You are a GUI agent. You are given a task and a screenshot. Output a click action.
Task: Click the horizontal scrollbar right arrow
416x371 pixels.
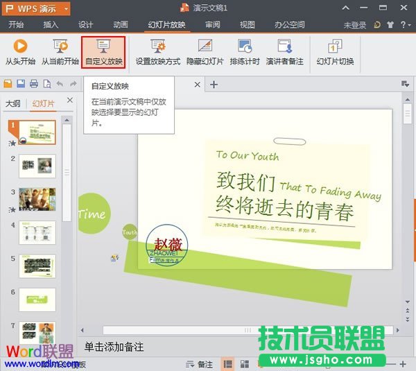pos(397,330)
